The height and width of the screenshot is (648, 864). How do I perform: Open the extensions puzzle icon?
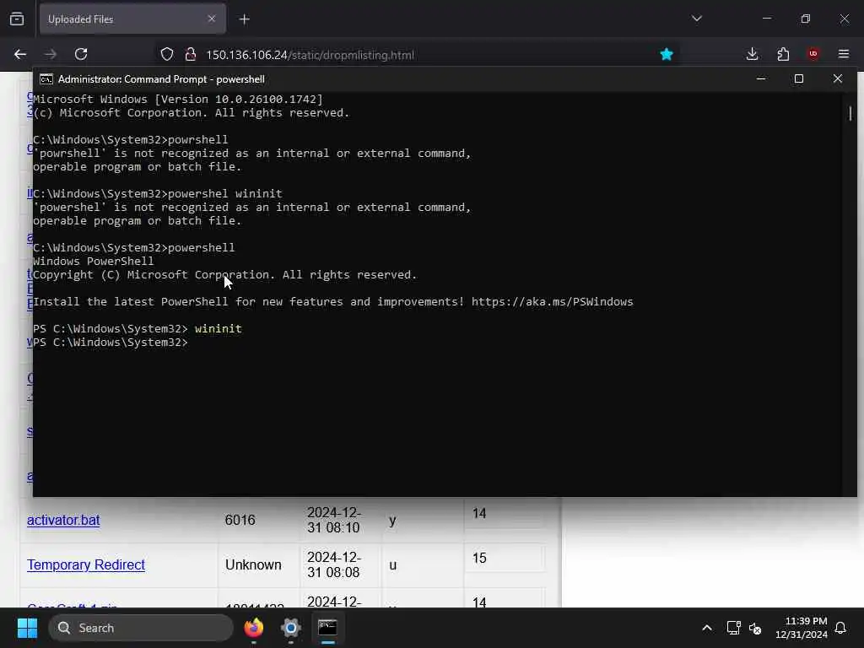coord(783,54)
